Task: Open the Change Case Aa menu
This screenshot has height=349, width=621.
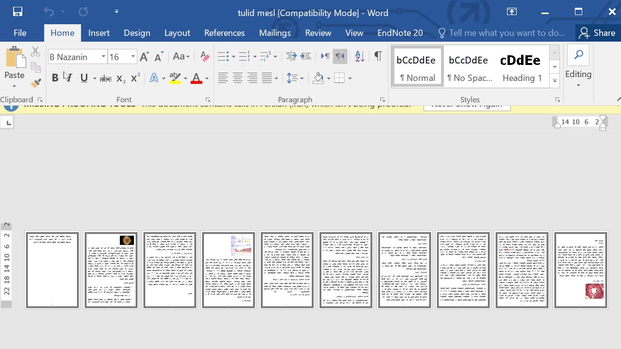Action: [181, 57]
